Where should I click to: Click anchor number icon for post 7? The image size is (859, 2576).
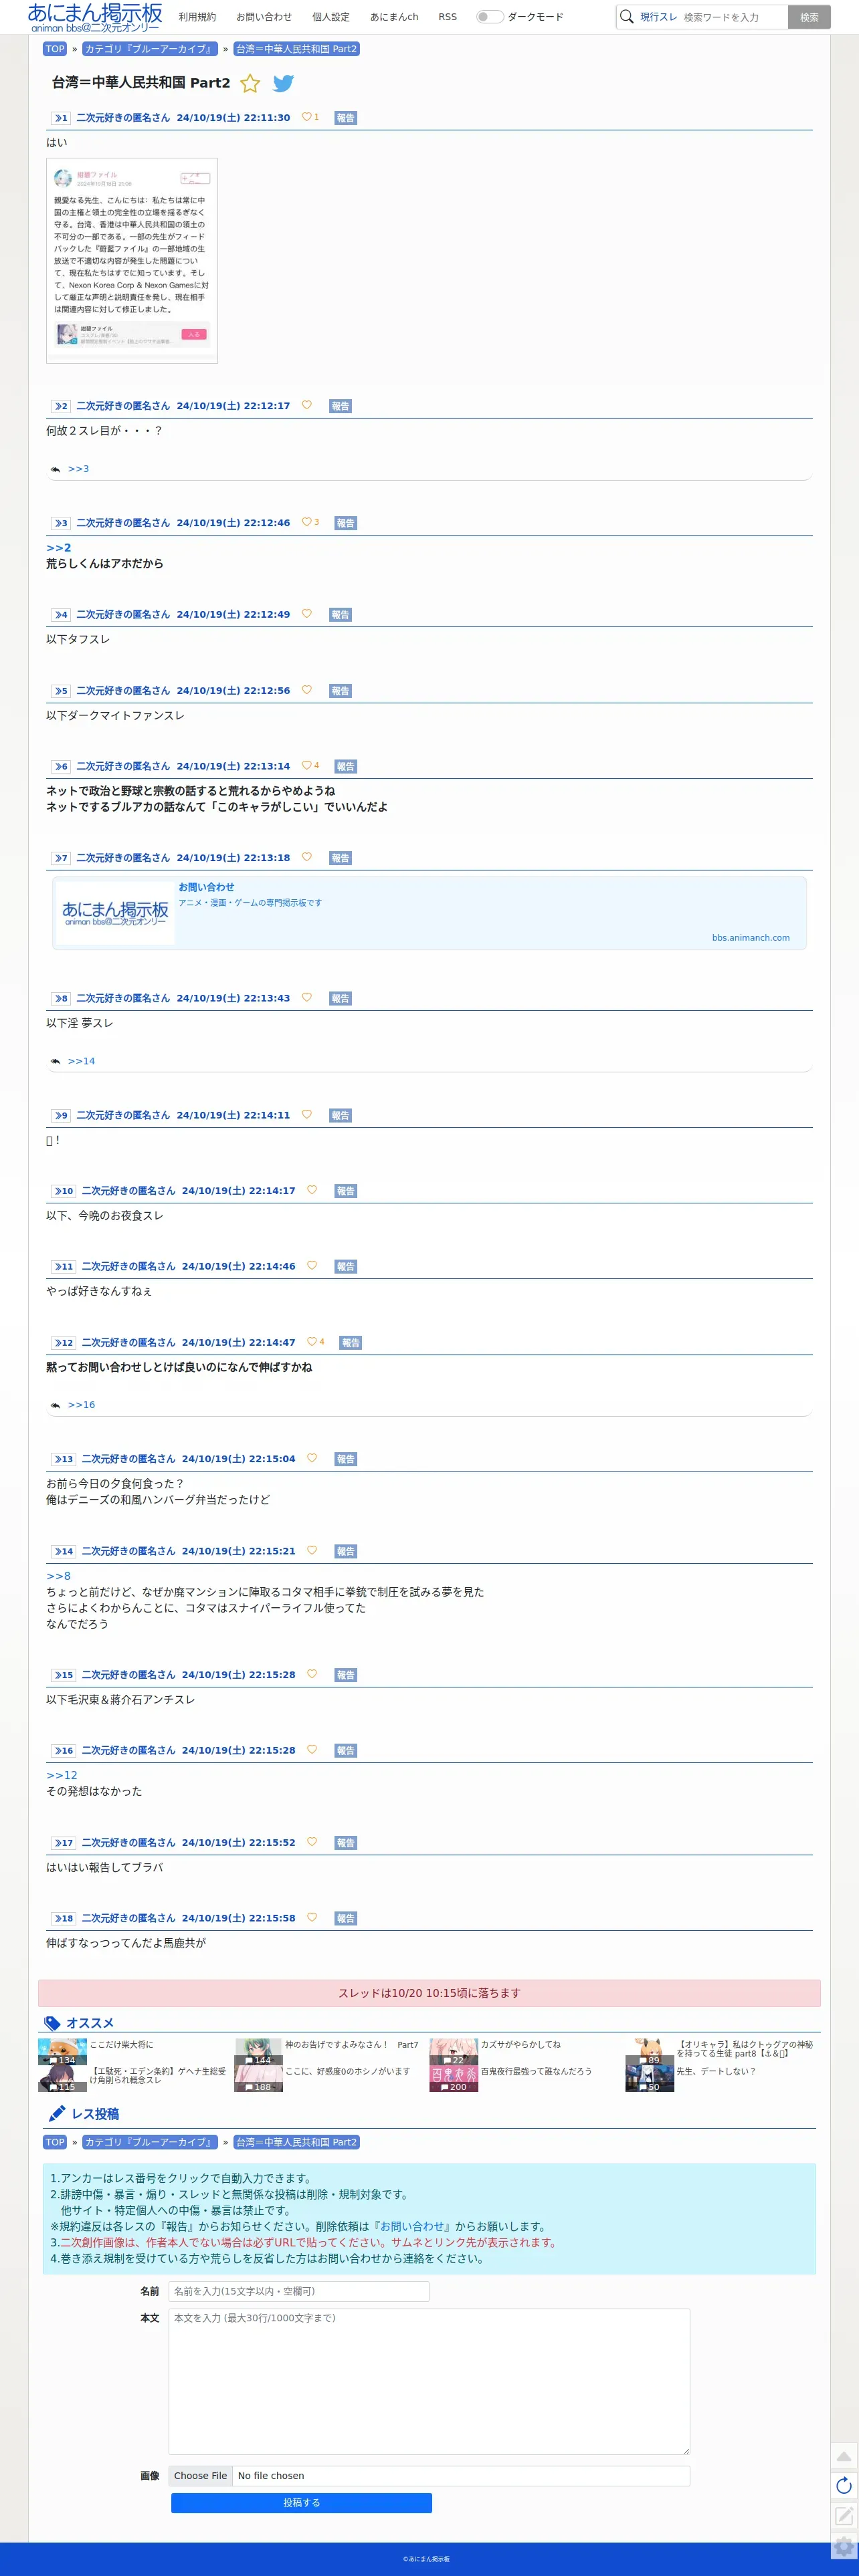(61, 858)
